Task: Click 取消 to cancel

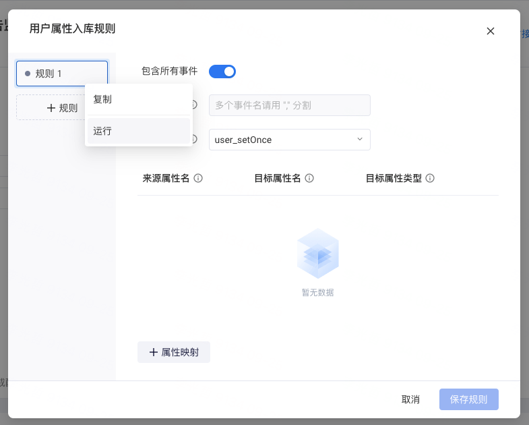Action: pos(410,399)
